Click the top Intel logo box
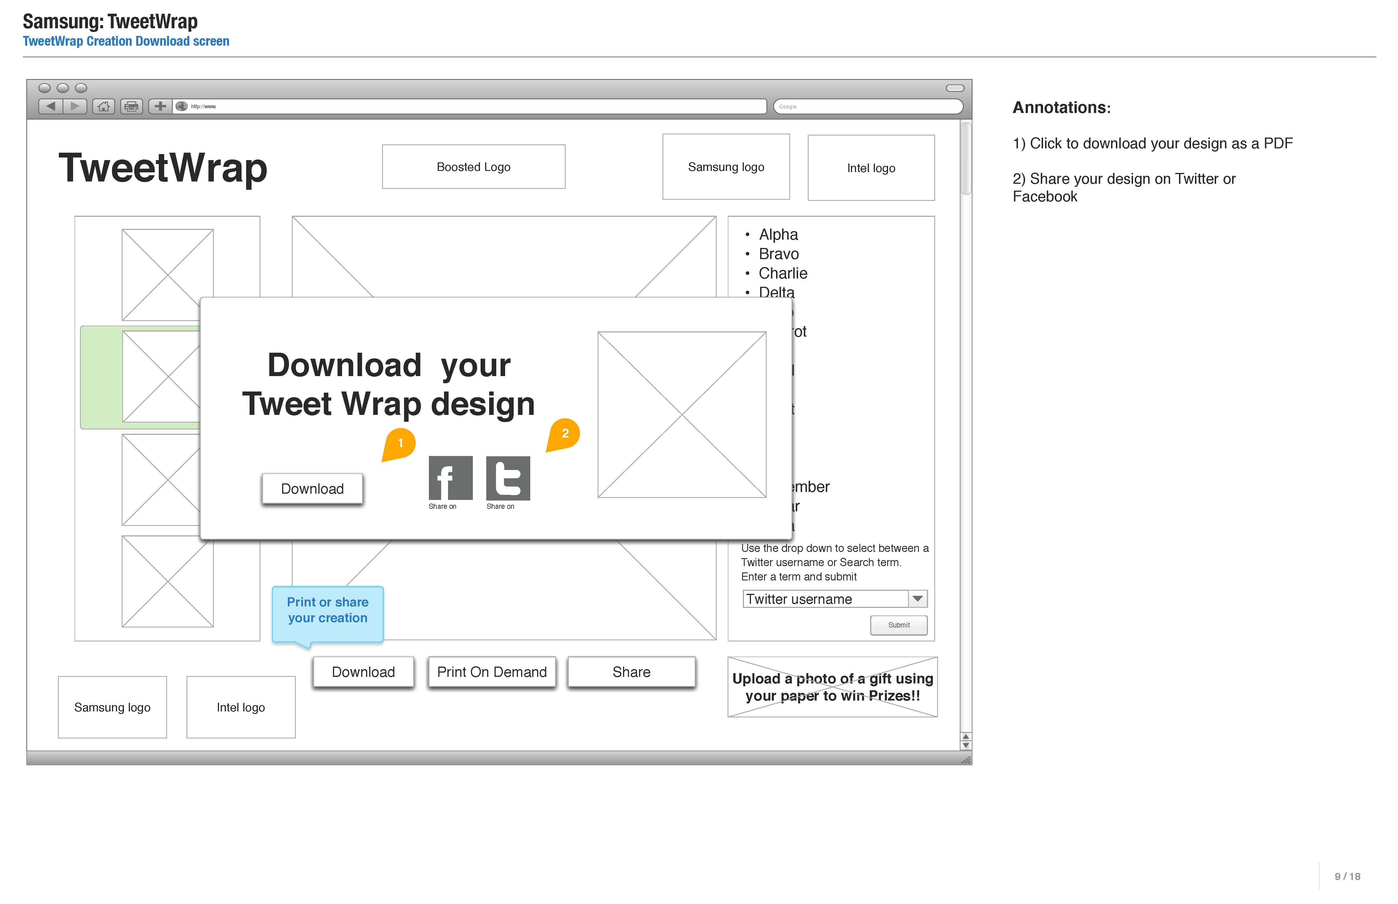This screenshot has width=1398, height=904. click(871, 168)
